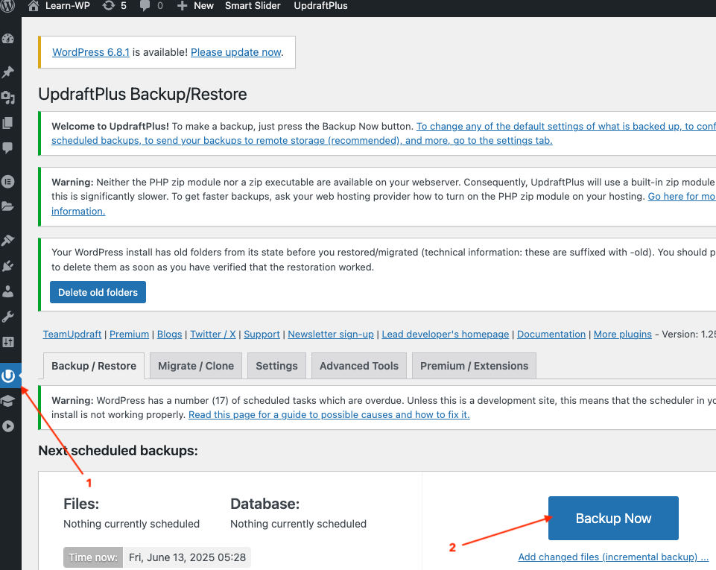Open the Settings tab
Viewport: 716px width, 570px height.
click(276, 366)
